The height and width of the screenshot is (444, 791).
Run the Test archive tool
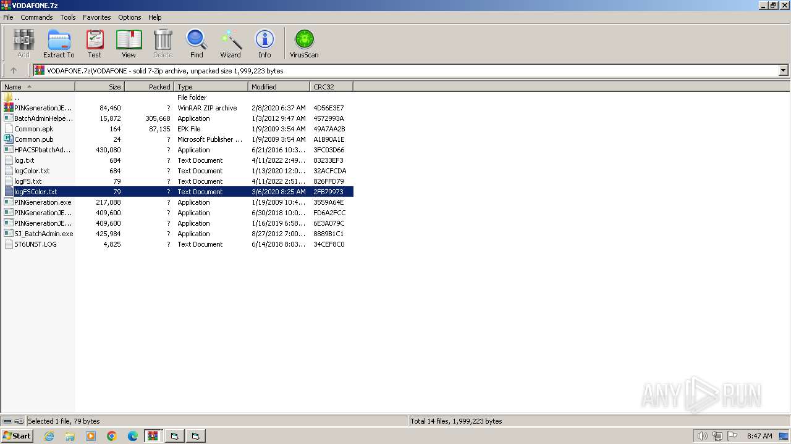[x=95, y=44]
